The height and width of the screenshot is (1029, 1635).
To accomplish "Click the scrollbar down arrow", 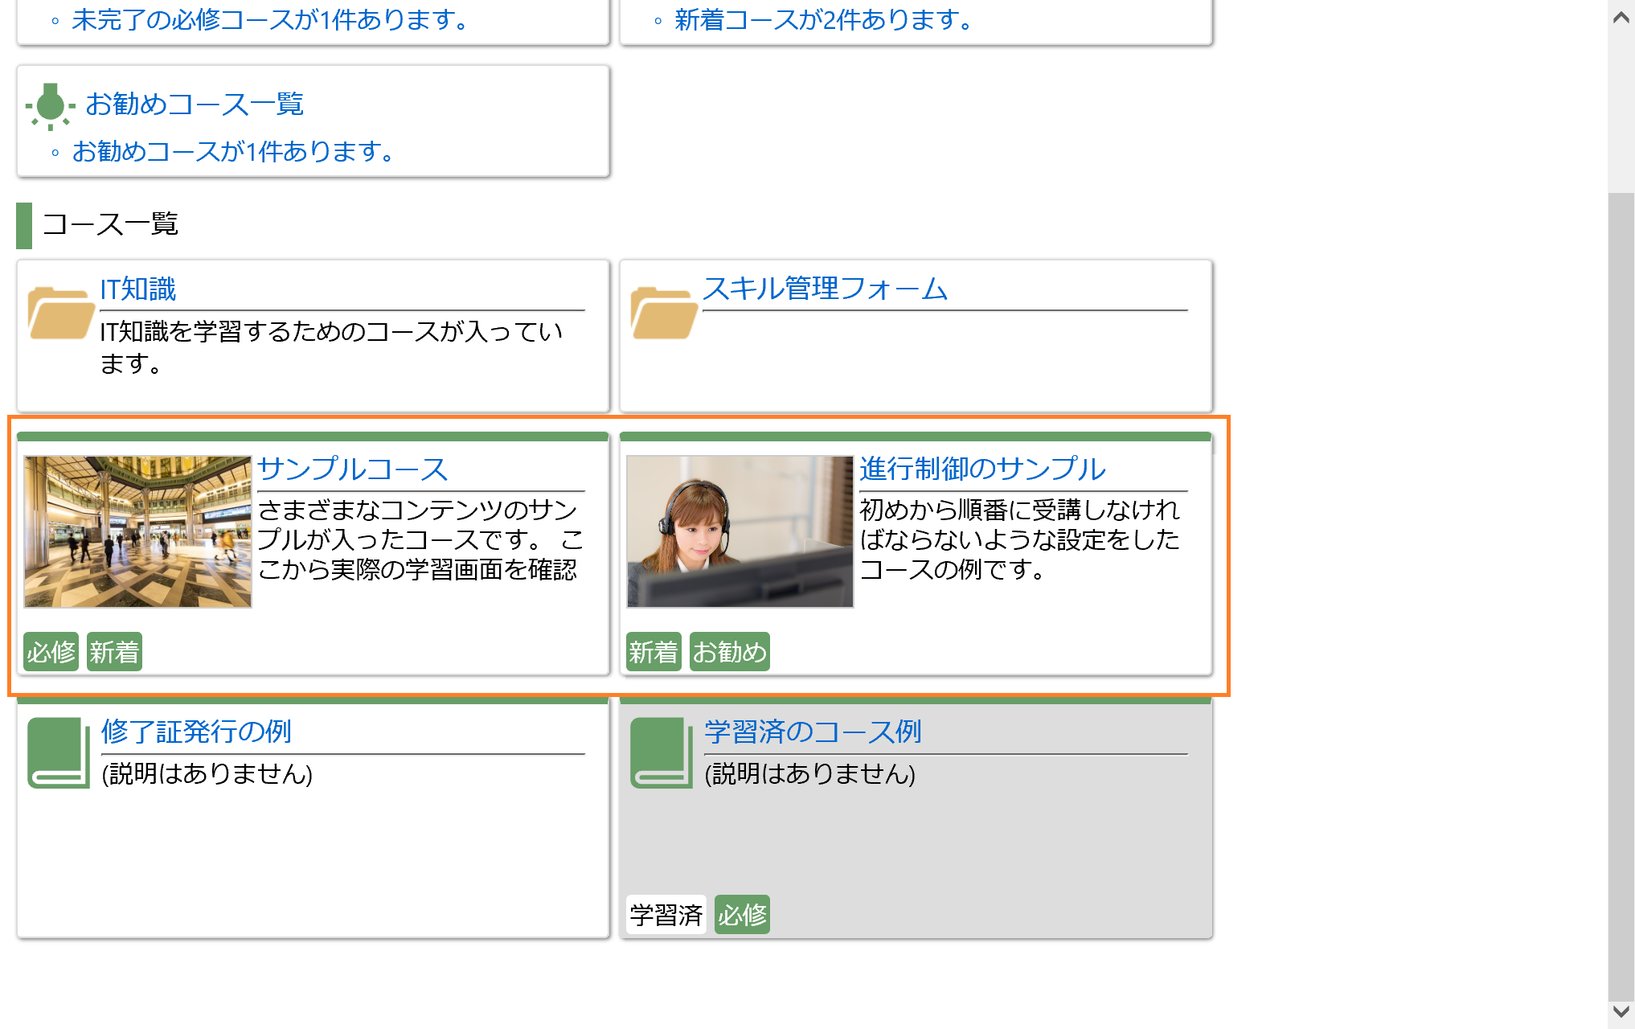I will tap(1621, 1011).
